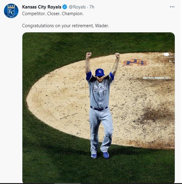
Task: Click the baseball lying near the mound edge
Action: tap(166, 54)
